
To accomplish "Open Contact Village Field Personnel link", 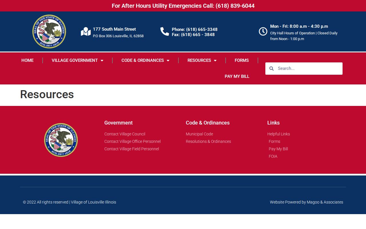I will [x=132, y=149].
